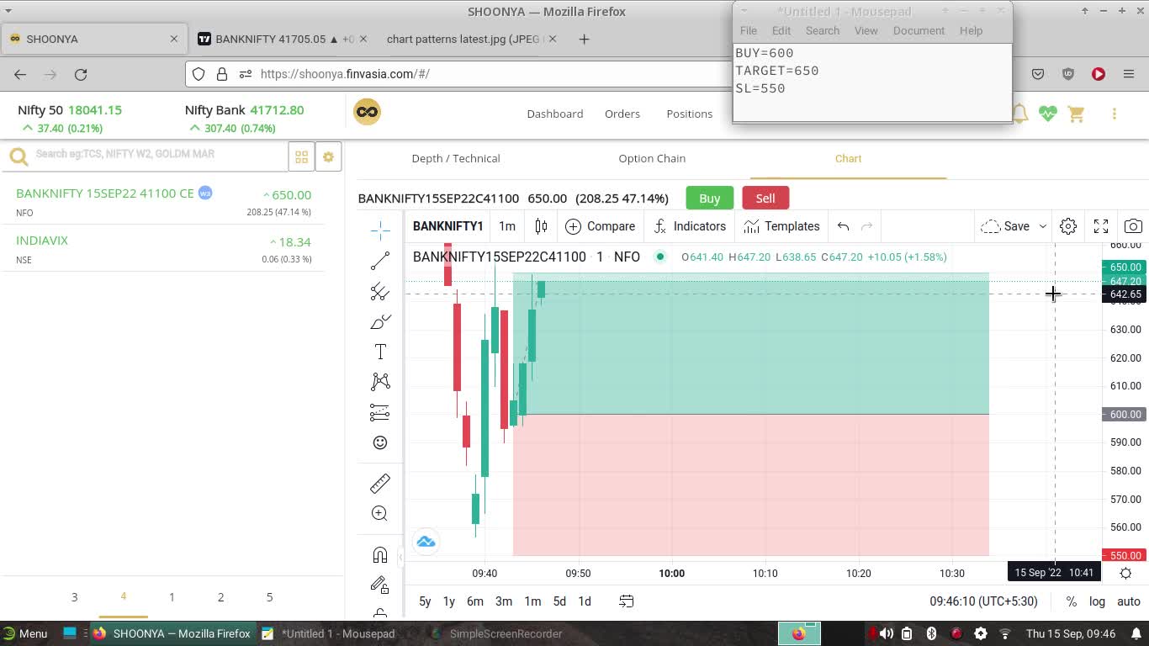Click the red Sell button
This screenshot has width=1149, height=646.
(765, 198)
